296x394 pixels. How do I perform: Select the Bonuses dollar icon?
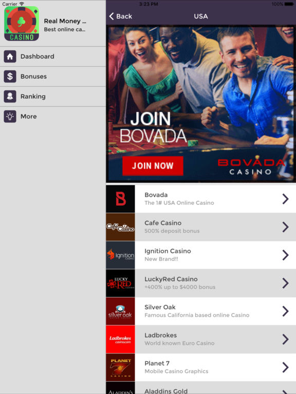coord(10,76)
